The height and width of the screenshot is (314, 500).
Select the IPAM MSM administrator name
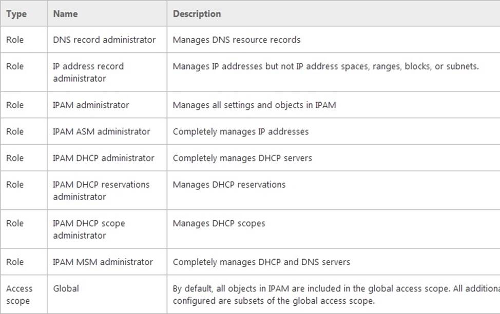click(103, 262)
